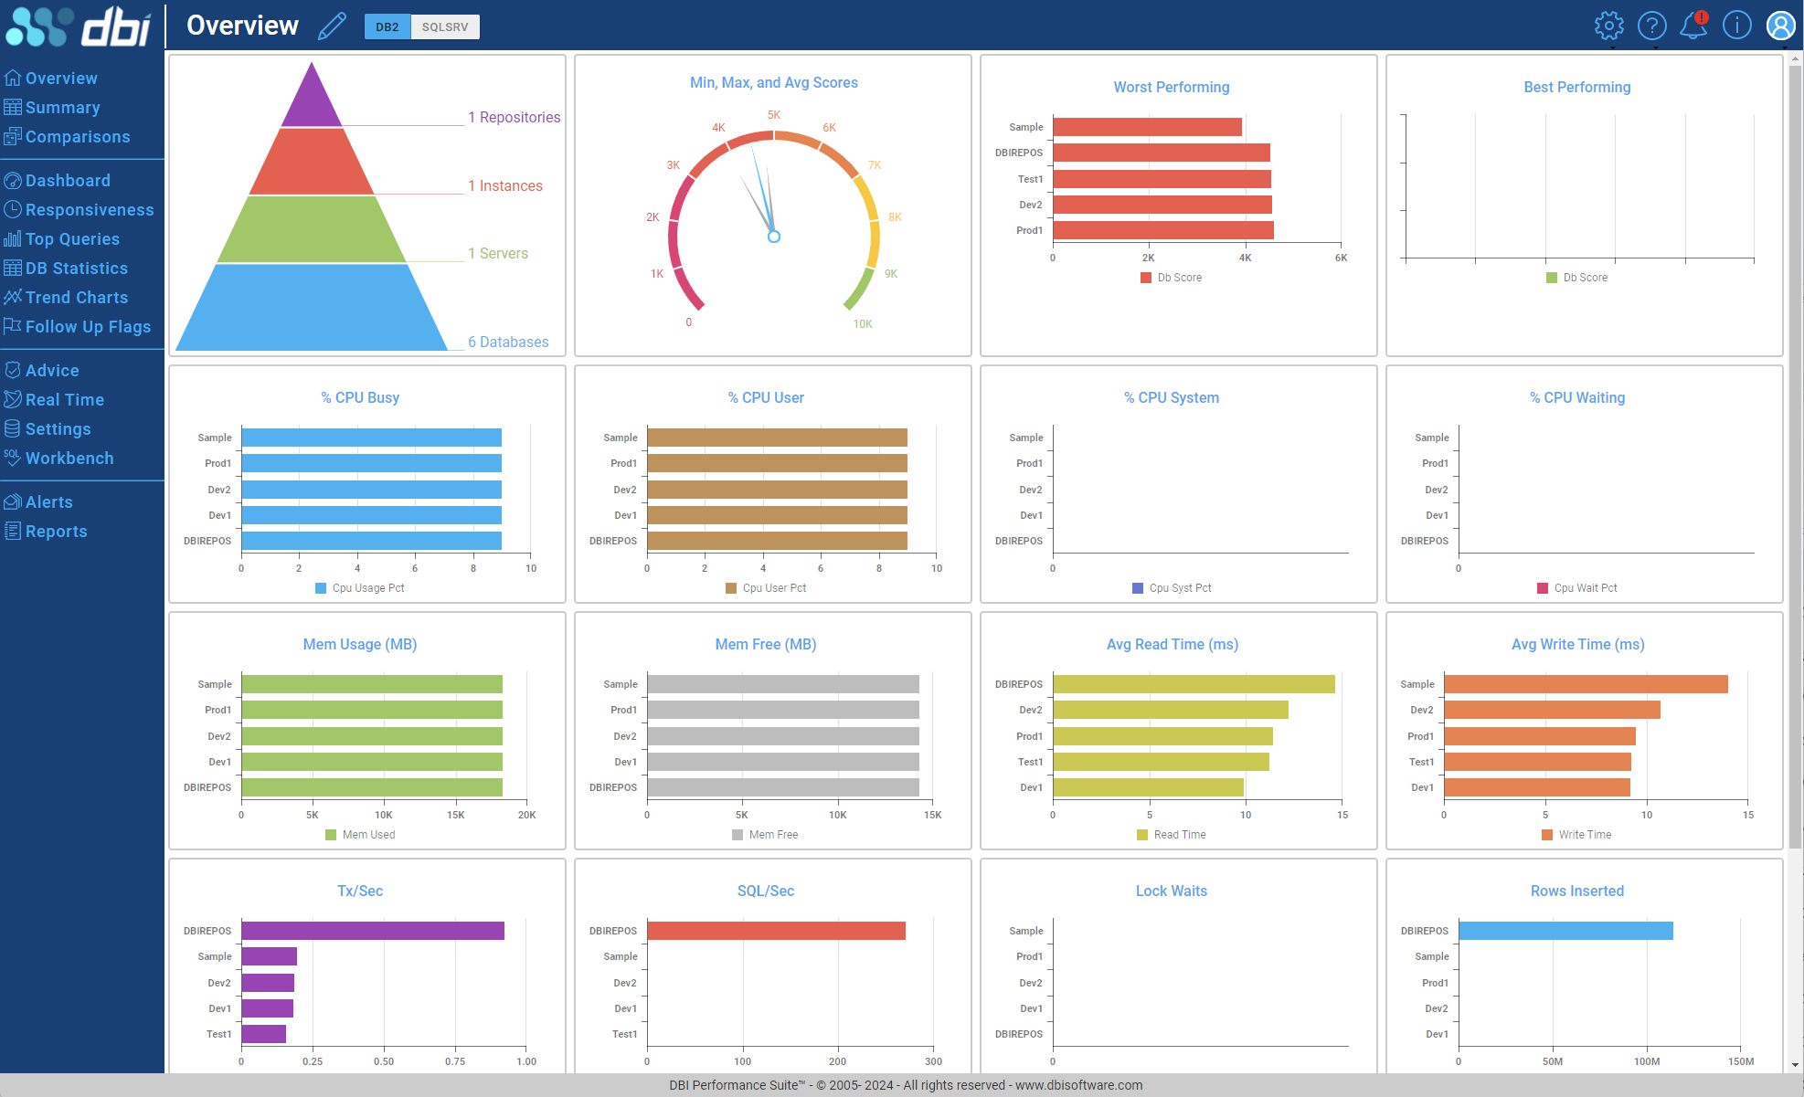The height and width of the screenshot is (1097, 1804).
Task: Open the help question mark icon
Action: pos(1651,26)
